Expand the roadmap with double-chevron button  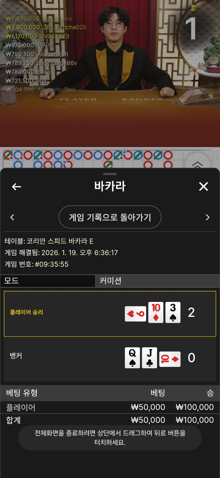(x=197, y=165)
